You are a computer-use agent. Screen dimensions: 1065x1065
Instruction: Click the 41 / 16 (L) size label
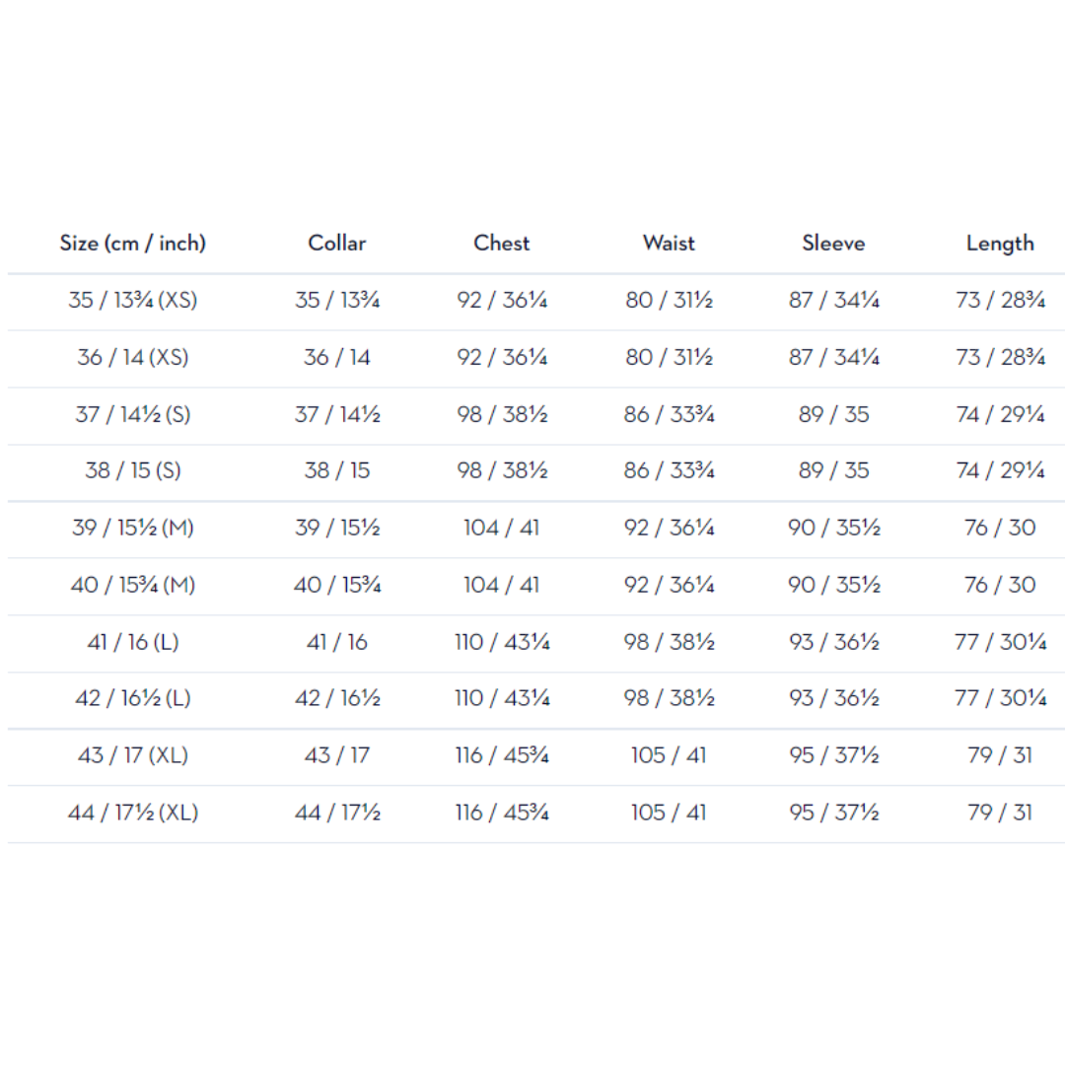[133, 642]
